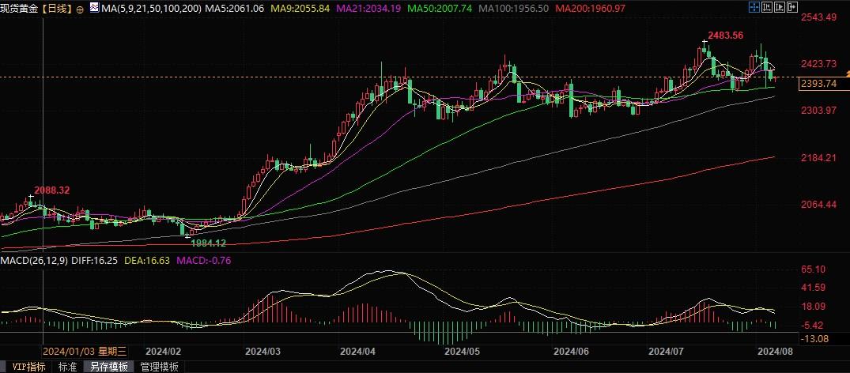This screenshot has width=850, height=373.
Task: Click the MACD:-0.76 readout
Action: [x=202, y=261]
